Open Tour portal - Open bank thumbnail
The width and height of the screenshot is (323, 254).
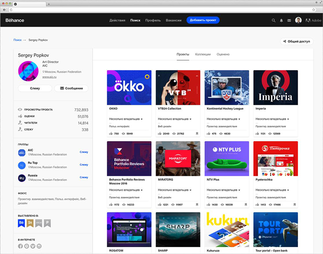point(275,229)
